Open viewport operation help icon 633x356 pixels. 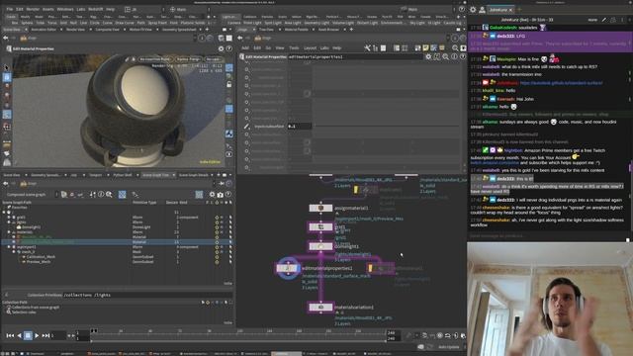click(228, 48)
